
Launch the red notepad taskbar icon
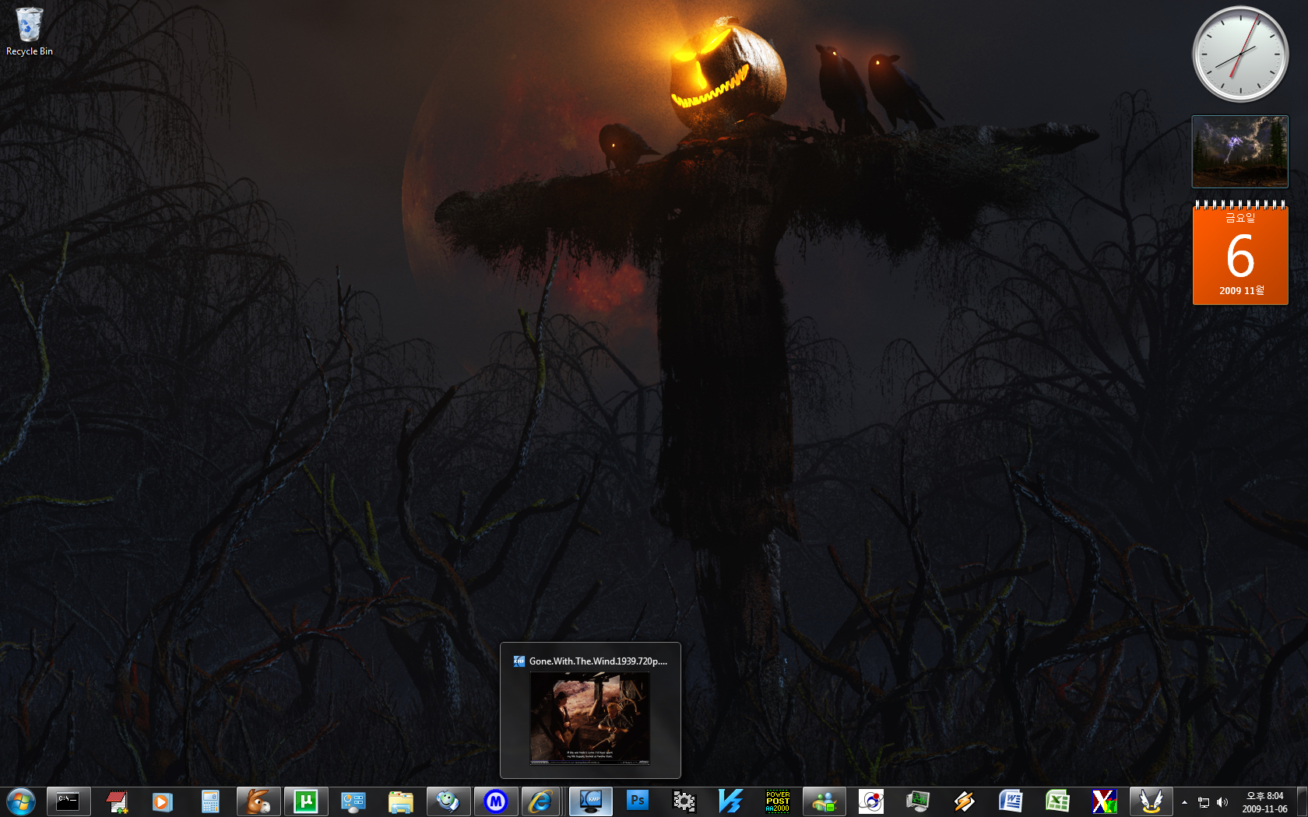click(x=117, y=801)
